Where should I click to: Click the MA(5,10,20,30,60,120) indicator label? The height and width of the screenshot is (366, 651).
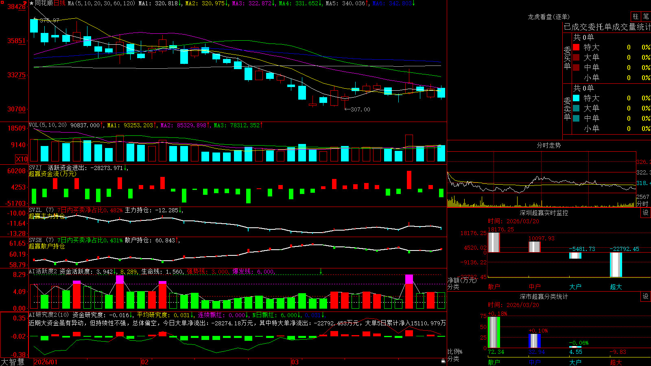(x=101, y=3)
